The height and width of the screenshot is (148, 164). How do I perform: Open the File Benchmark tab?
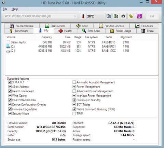(x=22, y=26)
